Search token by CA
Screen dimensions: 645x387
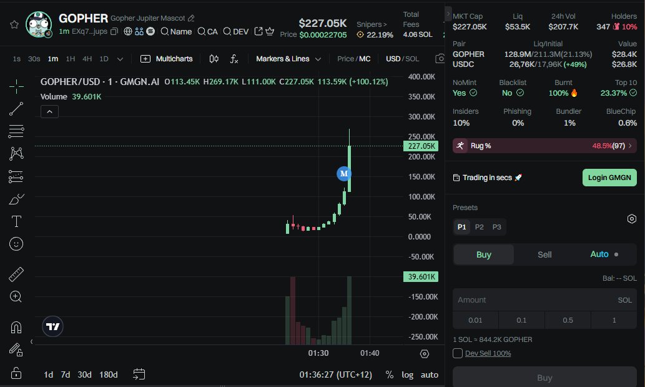click(x=207, y=31)
